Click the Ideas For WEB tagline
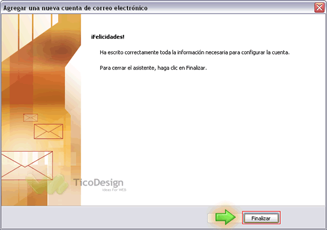This screenshot has width=327, height=230. 114,190
